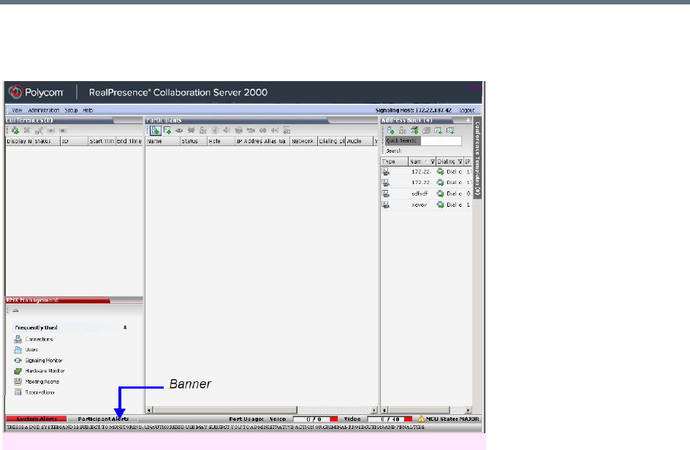Click the Polycom logo

click(x=36, y=92)
